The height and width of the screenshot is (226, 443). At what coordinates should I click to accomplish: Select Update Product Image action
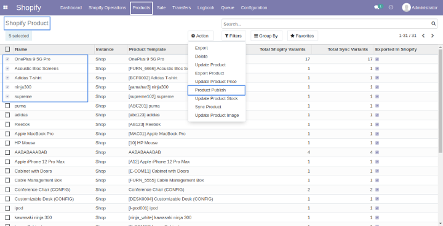tap(217, 115)
